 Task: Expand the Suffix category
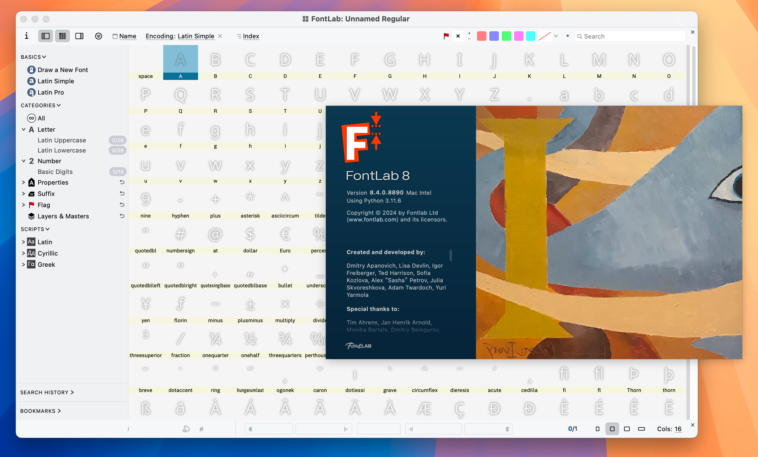click(x=23, y=194)
